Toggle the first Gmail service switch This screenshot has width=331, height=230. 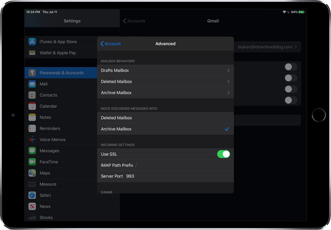tap(291, 67)
